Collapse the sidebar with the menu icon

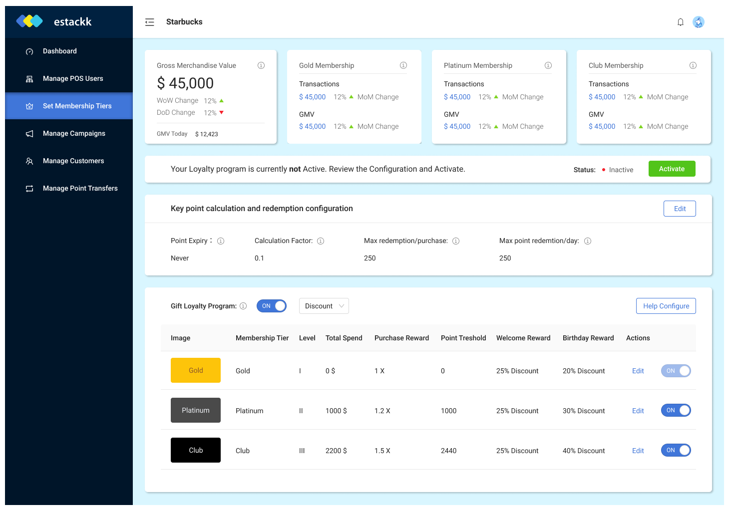point(149,22)
